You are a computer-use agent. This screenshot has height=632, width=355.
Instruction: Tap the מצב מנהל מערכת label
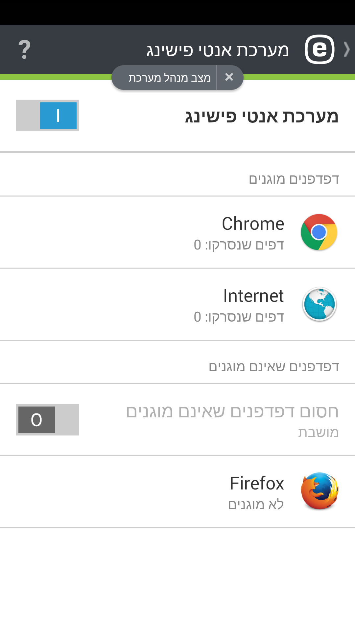pos(169,78)
